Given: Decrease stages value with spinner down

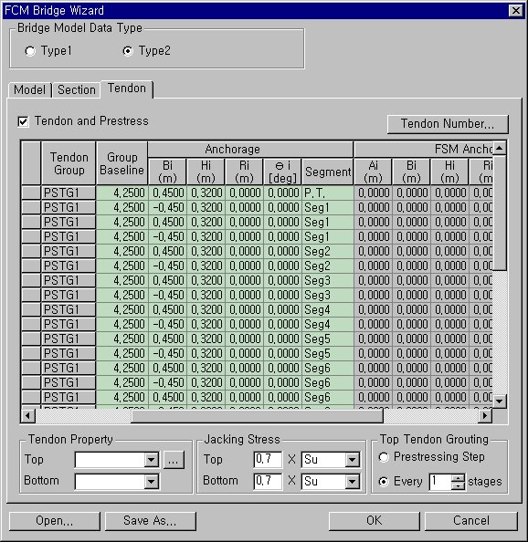Looking at the screenshot, I should (459, 485).
